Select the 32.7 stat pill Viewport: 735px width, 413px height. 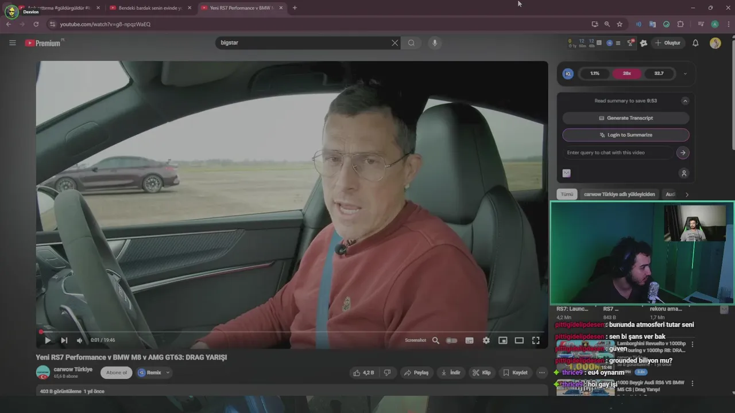(659, 73)
